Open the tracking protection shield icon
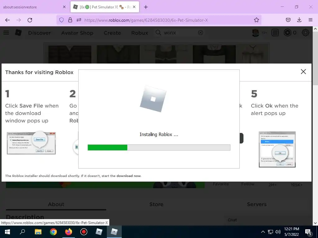Viewport: 318px width, 238px height. click(x=61, y=20)
